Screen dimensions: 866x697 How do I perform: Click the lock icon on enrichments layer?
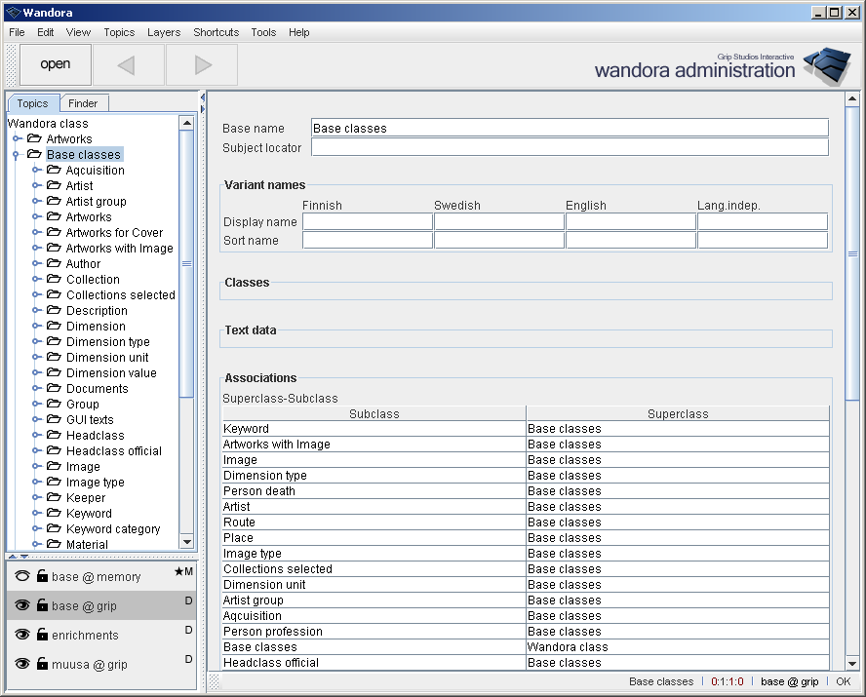[42, 635]
